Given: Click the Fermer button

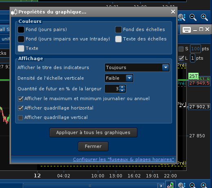Looking at the screenshot, I should (93, 146).
